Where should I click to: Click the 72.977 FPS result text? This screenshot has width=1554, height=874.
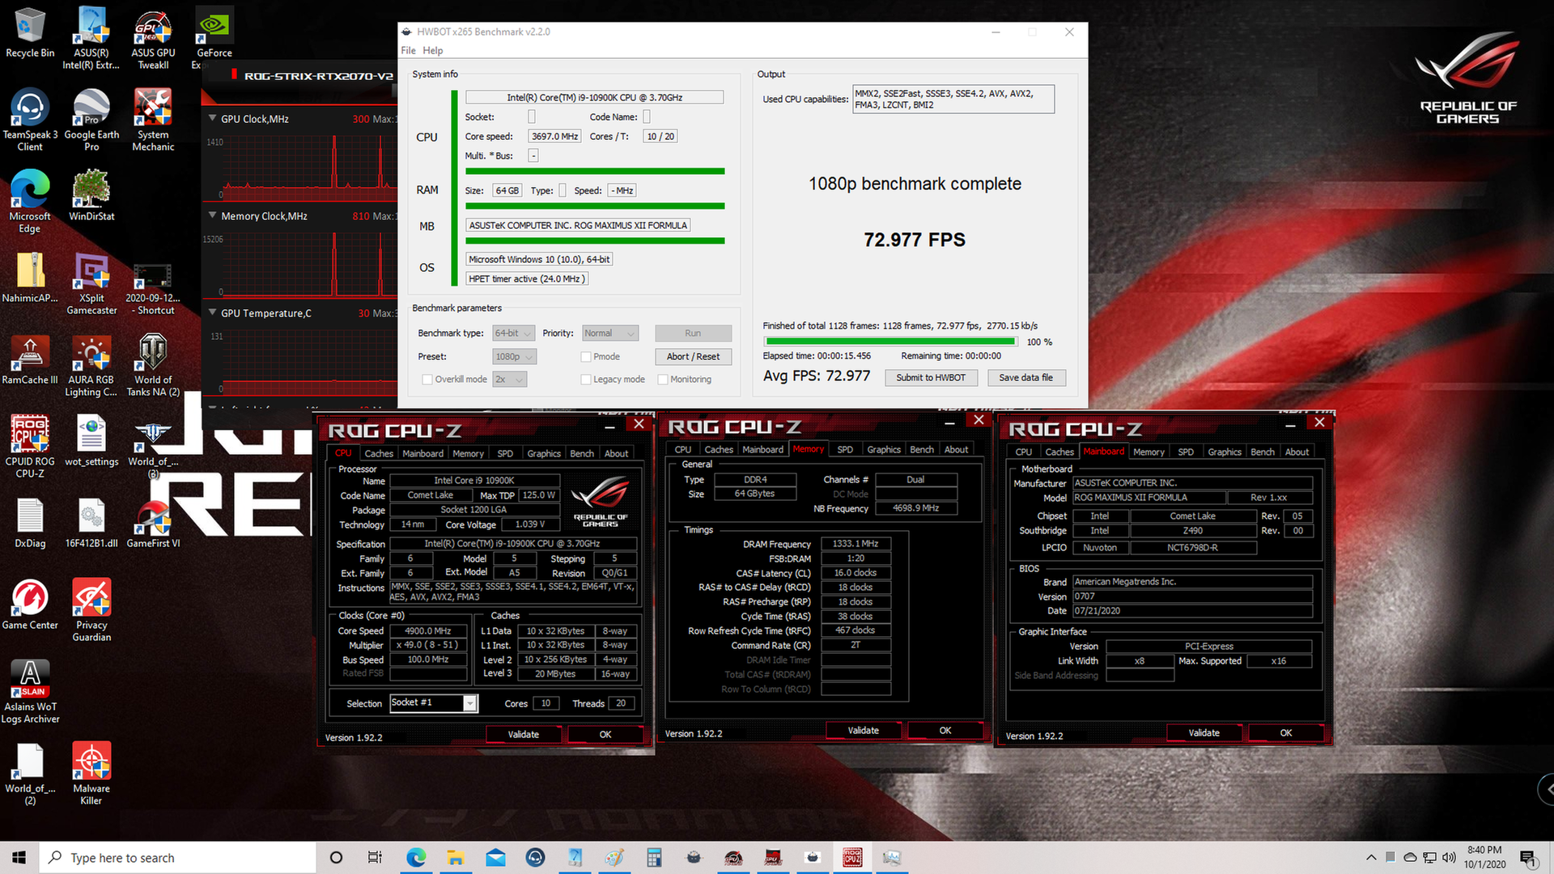click(x=915, y=240)
